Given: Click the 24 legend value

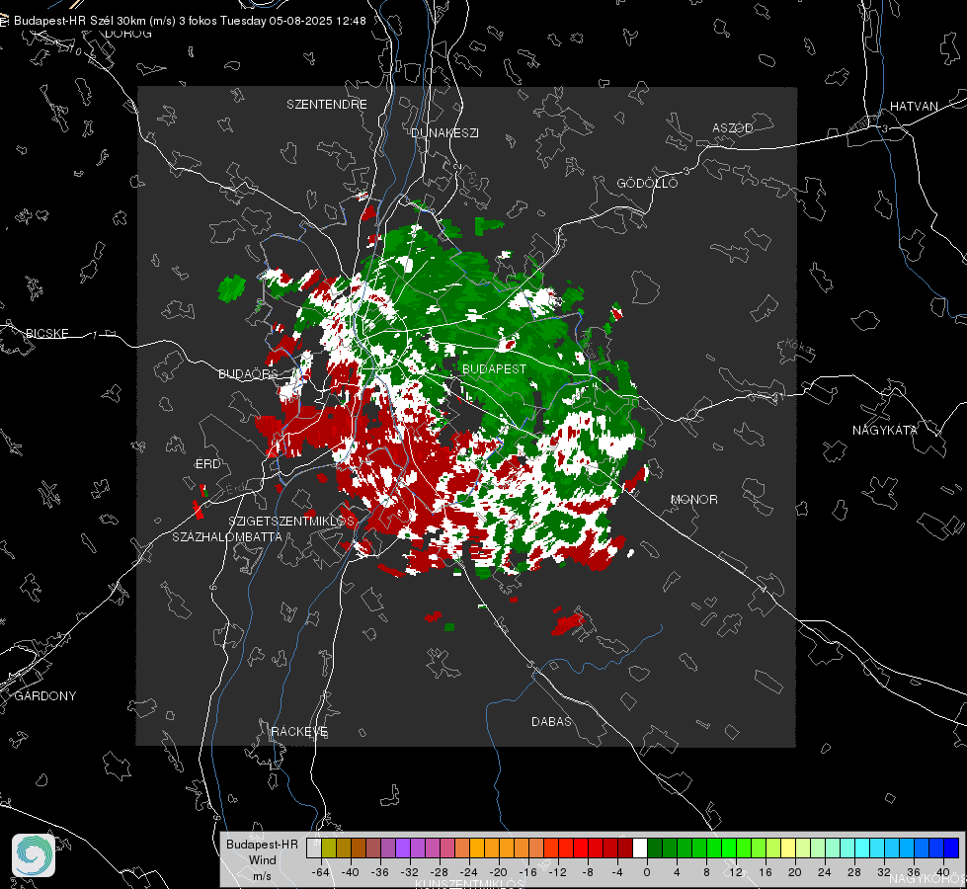Looking at the screenshot, I should (825, 872).
